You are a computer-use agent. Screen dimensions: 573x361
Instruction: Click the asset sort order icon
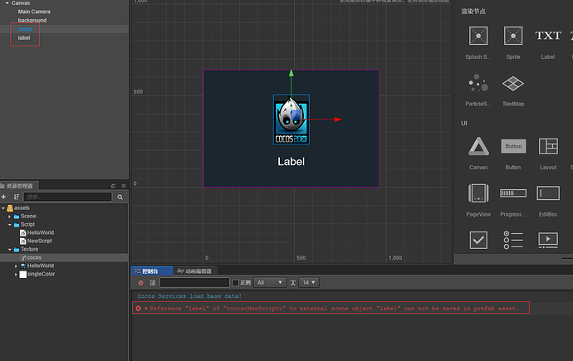(x=17, y=197)
